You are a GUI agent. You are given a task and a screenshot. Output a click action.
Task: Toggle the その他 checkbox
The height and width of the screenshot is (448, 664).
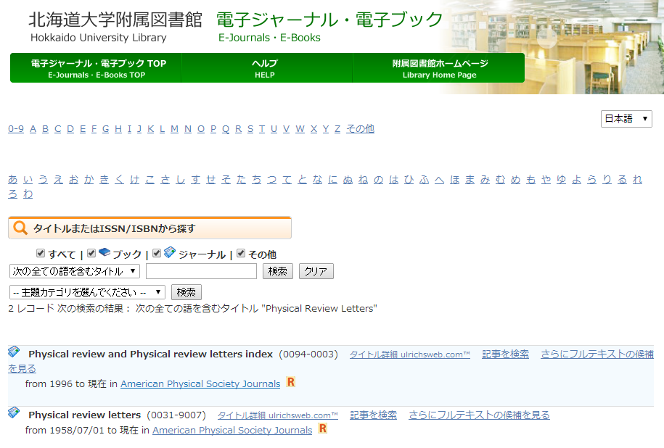[x=241, y=253]
